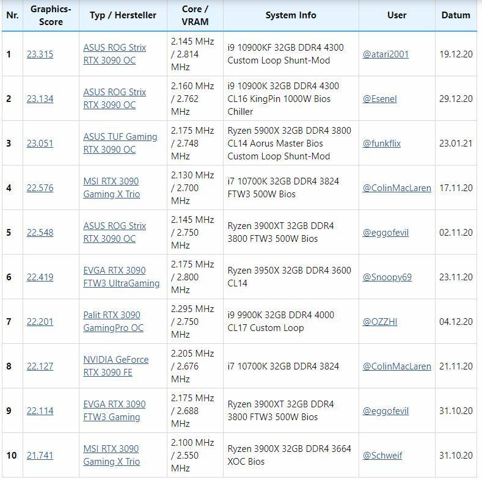Screen dimensions: 482x480
Task: Open score link 23.051
Action: [x=40, y=144]
